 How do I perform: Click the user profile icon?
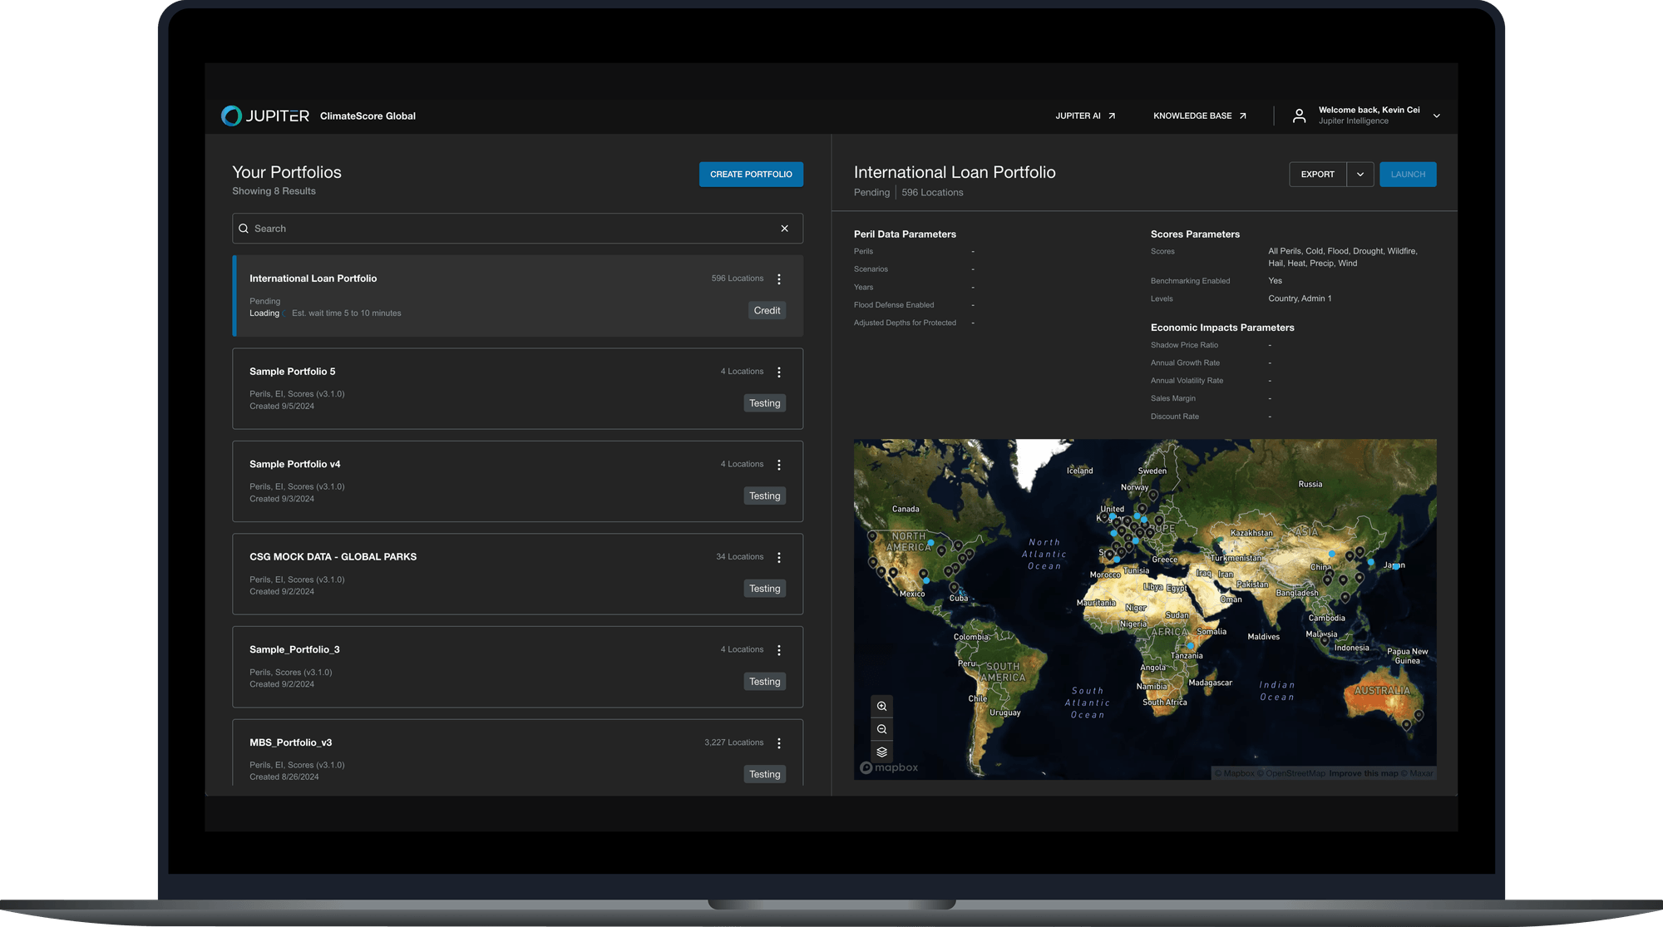[1299, 116]
